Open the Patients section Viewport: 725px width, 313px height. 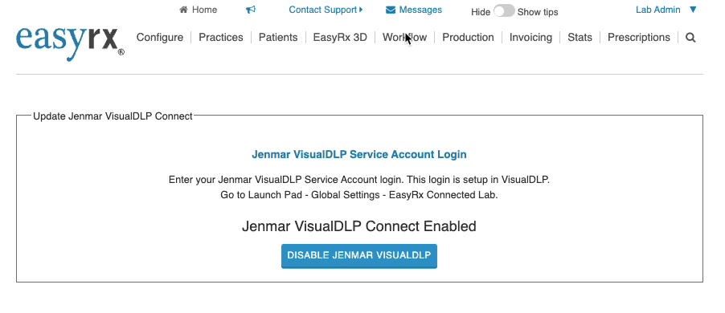click(278, 38)
